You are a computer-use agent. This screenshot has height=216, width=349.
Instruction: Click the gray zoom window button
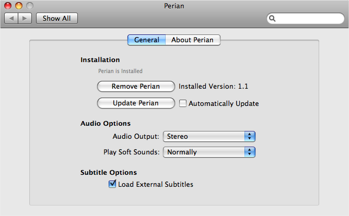pos(29,6)
